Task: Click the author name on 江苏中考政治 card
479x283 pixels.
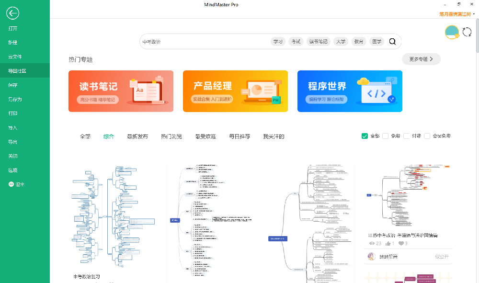Action: pyautogui.click(x=388, y=257)
